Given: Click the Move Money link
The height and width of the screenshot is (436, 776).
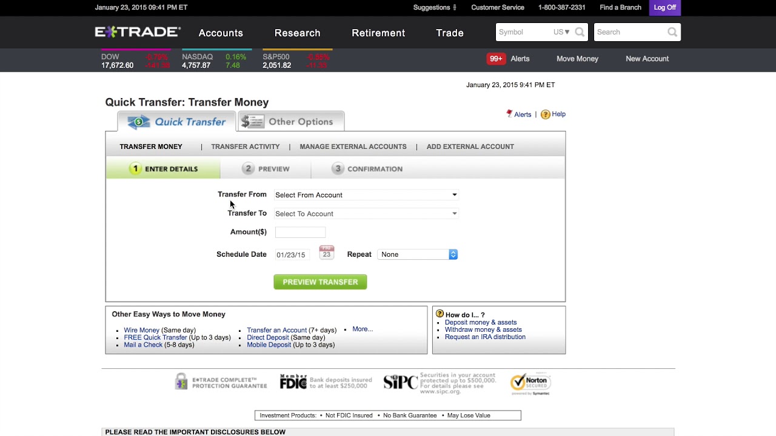Looking at the screenshot, I should (x=577, y=59).
